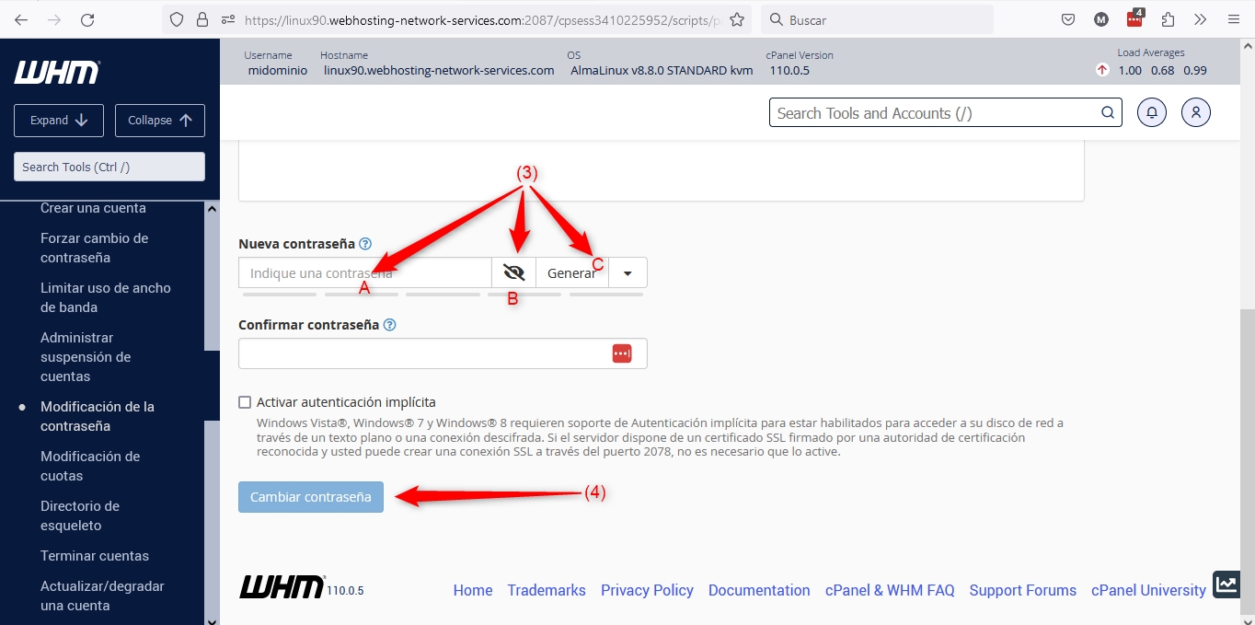The width and height of the screenshot is (1255, 625).
Task: Open the user account profile icon
Action: (x=1195, y=112)
